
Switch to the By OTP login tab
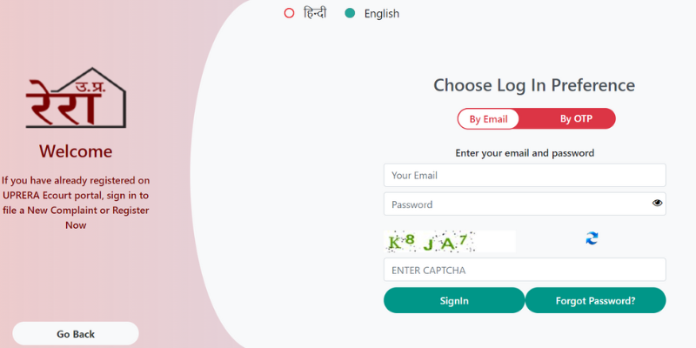[576, 119]
